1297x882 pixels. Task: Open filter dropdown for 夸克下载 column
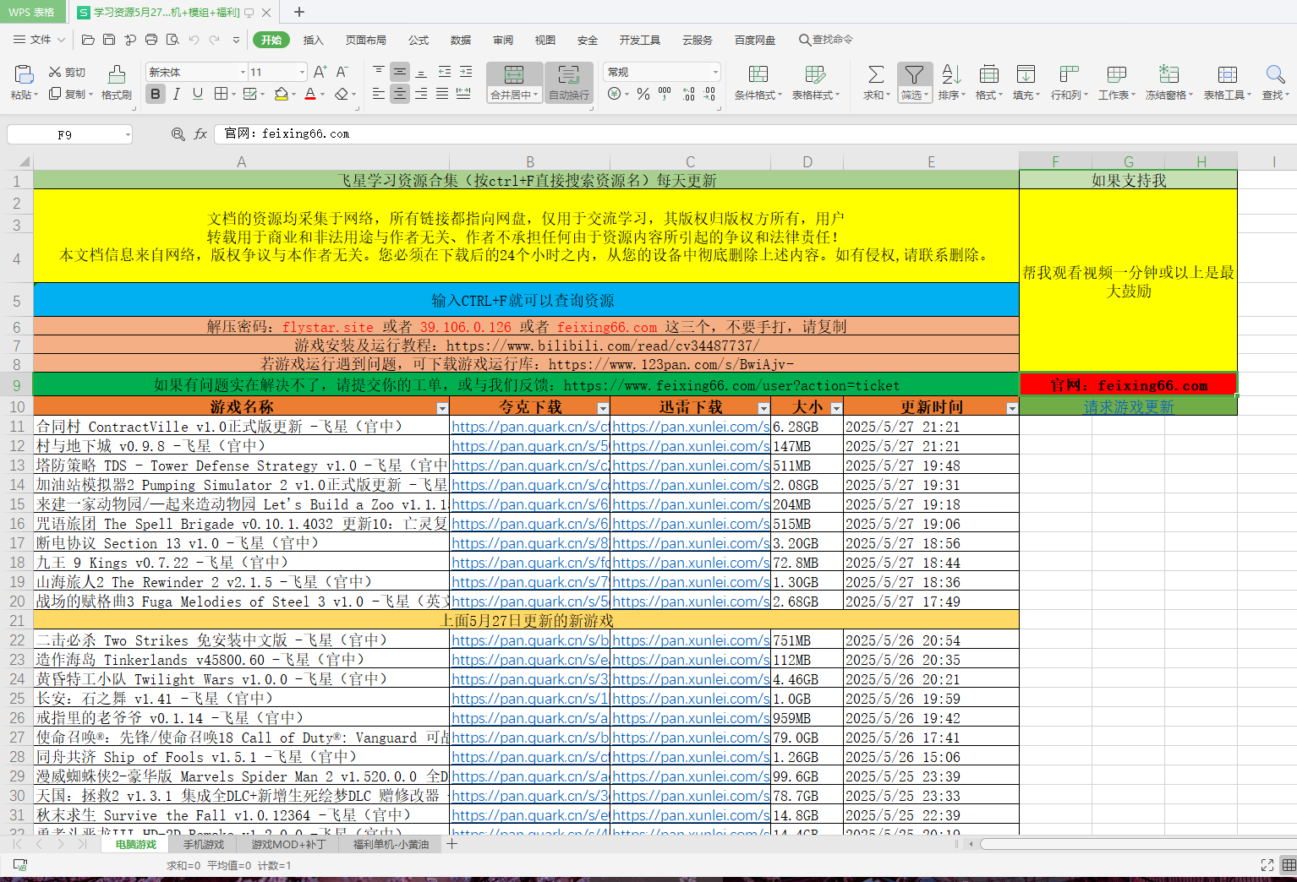(602, 408)
